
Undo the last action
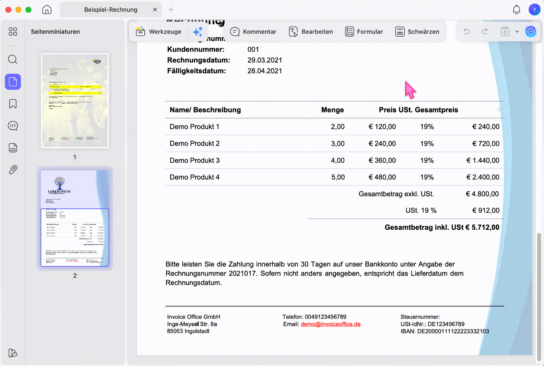(x=467, y=32)
